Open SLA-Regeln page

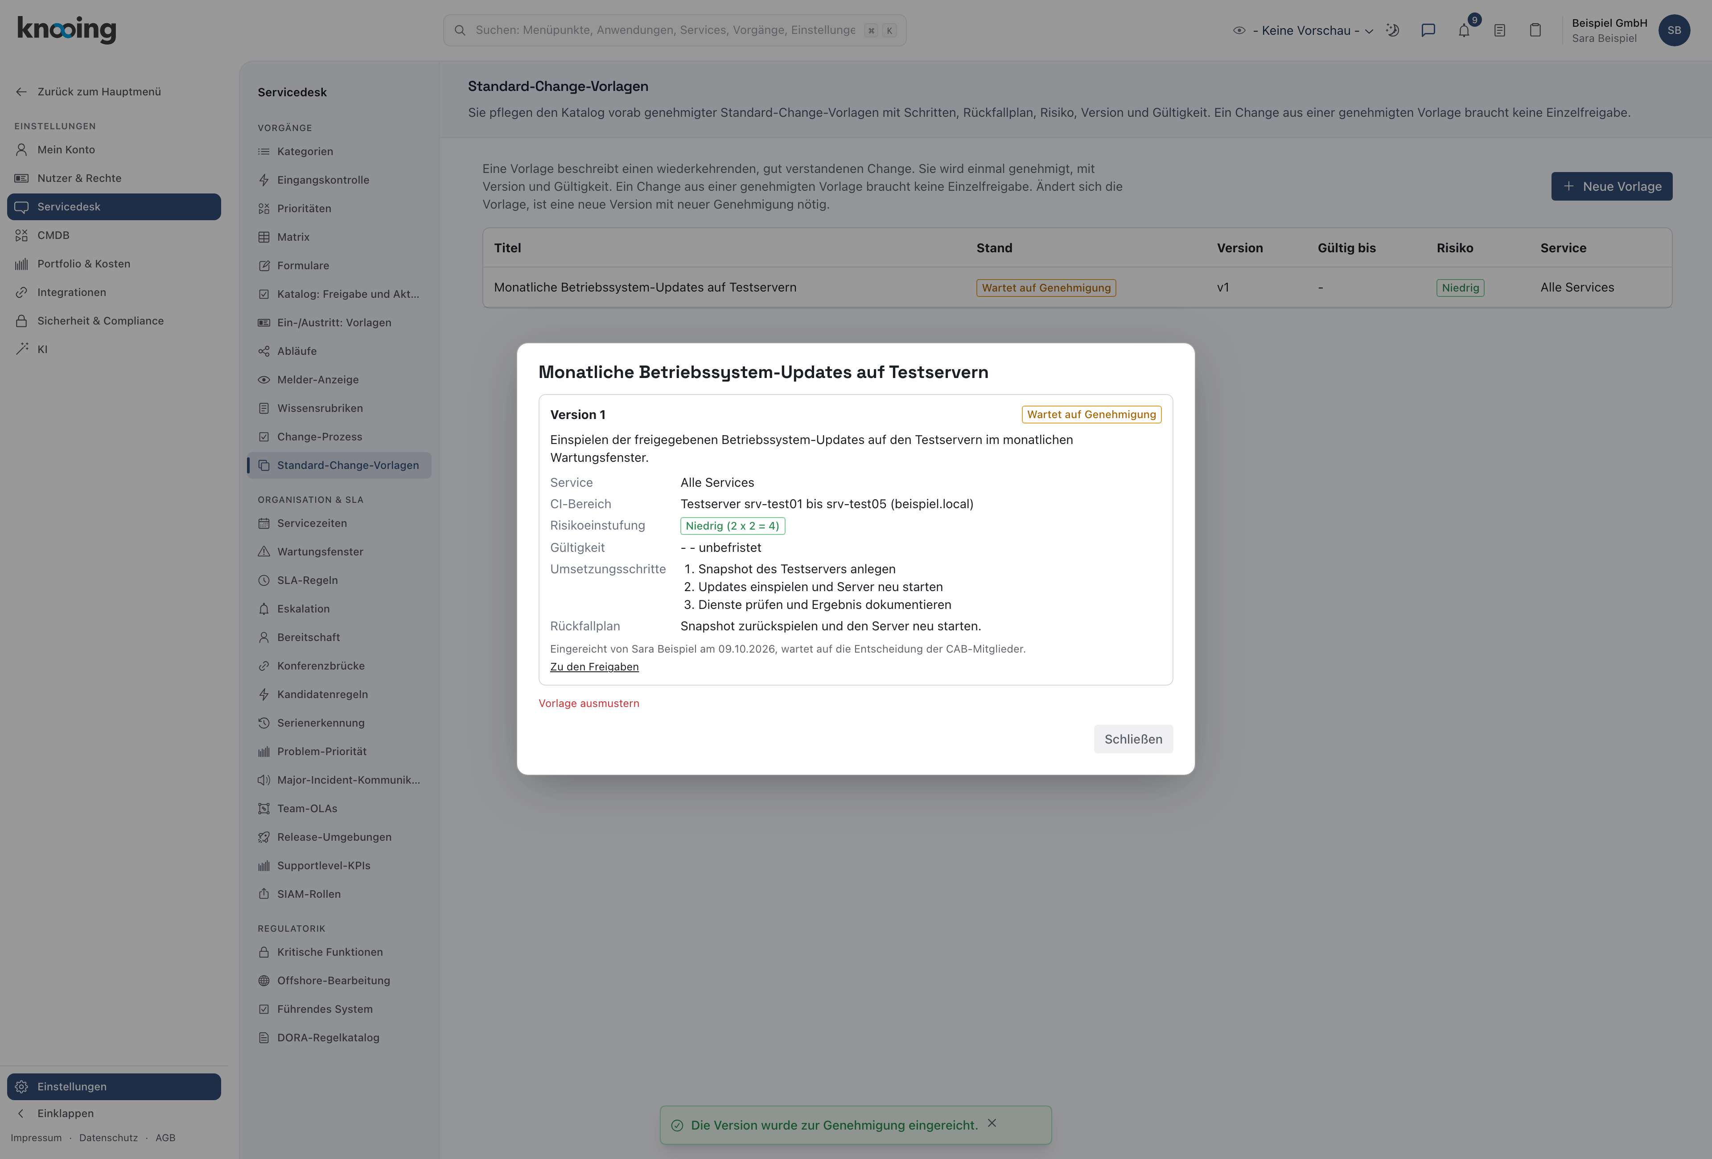(x=339, y=580)
